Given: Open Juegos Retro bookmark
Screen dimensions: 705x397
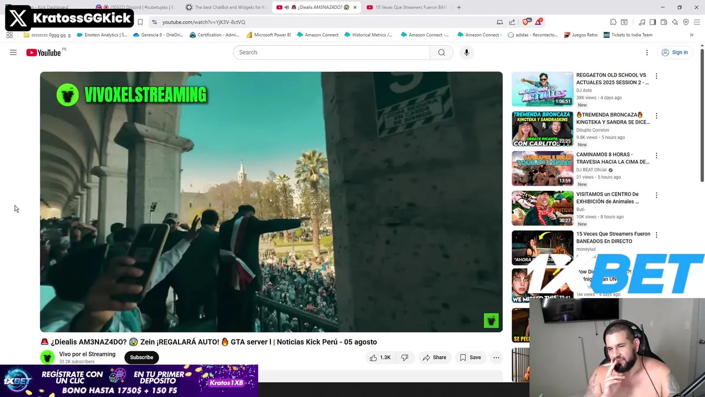Looking at the screenshot, I should pyautogui.click(x=581, y=35).
